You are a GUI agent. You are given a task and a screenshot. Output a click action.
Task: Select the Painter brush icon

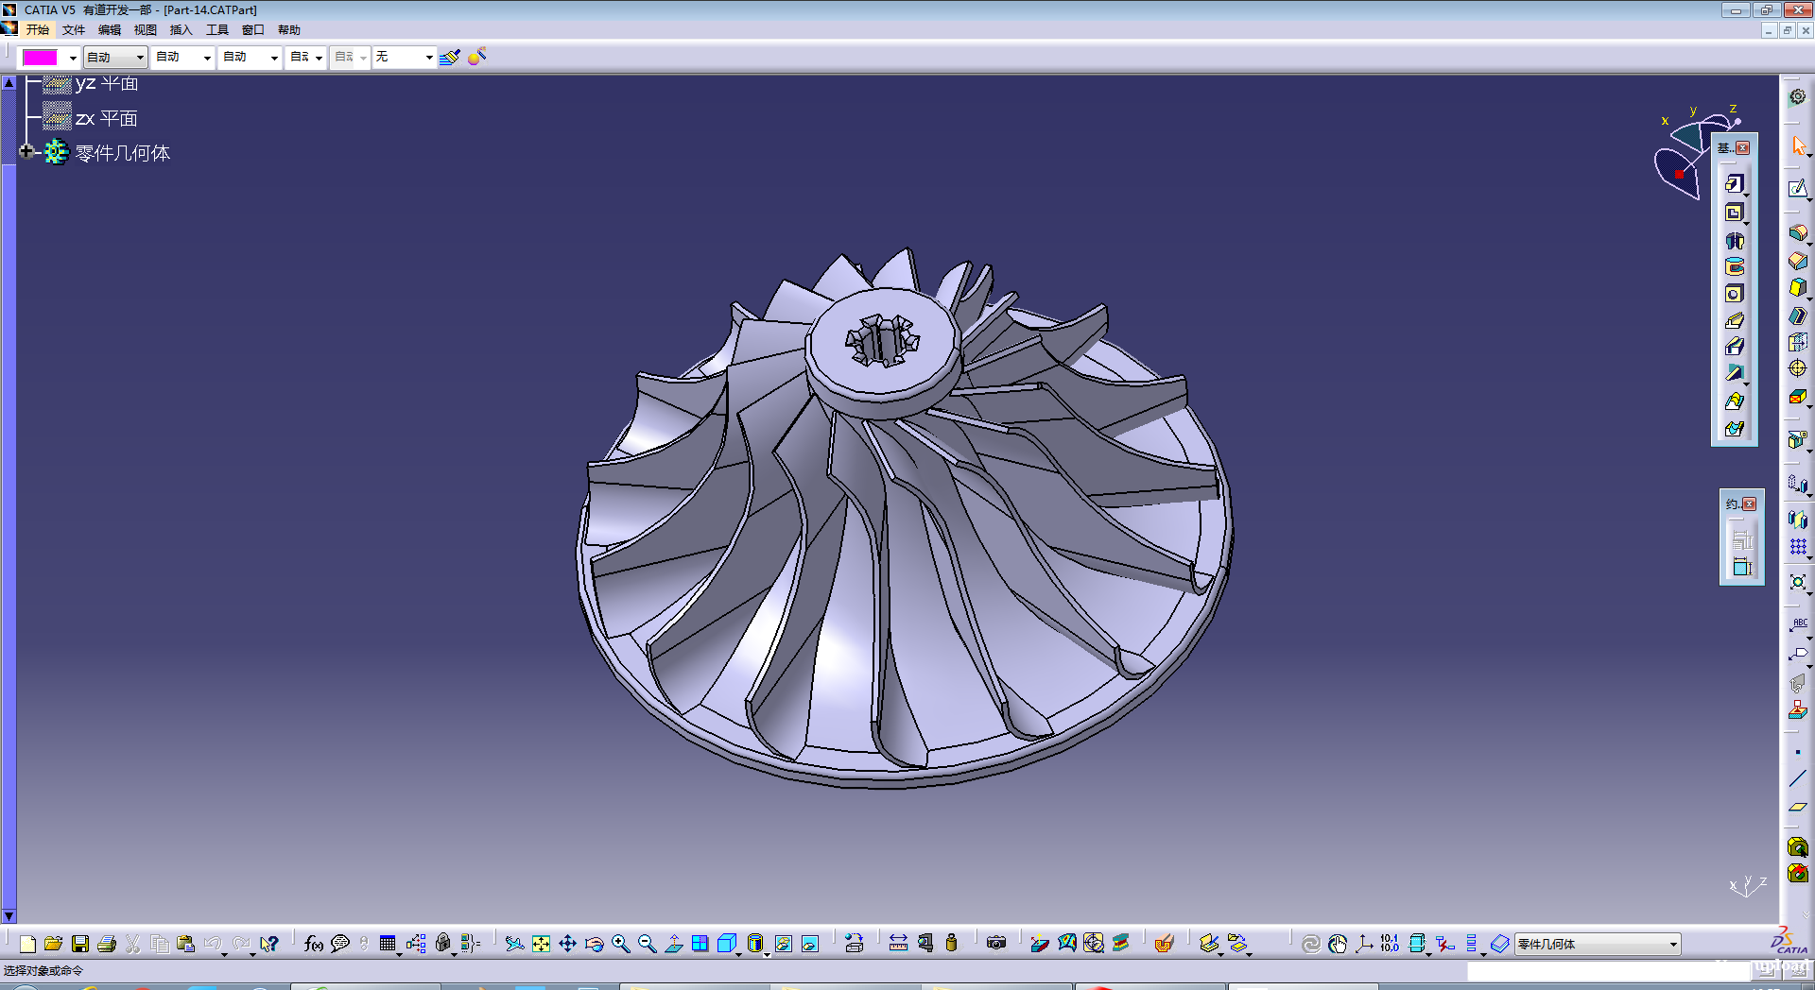tap(449, 57)
